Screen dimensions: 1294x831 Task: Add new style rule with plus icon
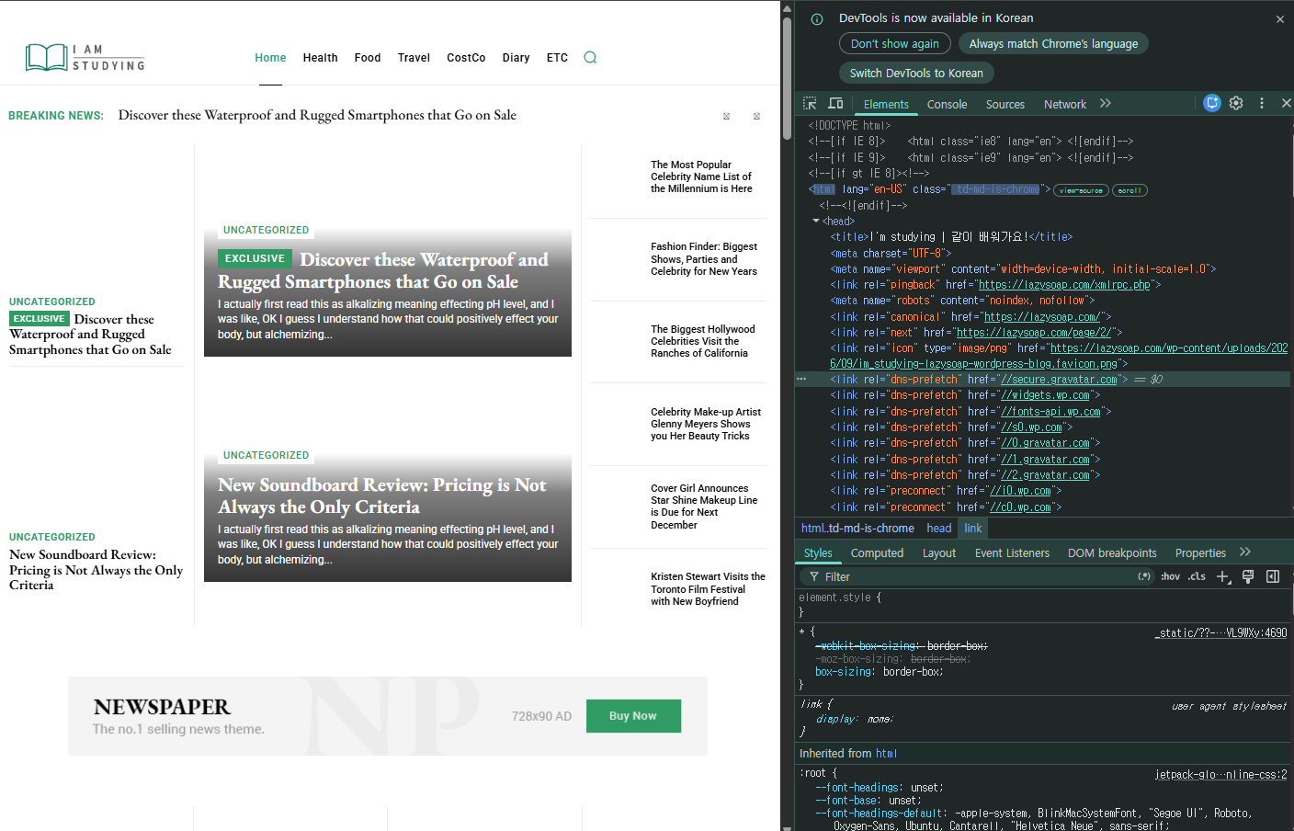[x=1223, y=576]
